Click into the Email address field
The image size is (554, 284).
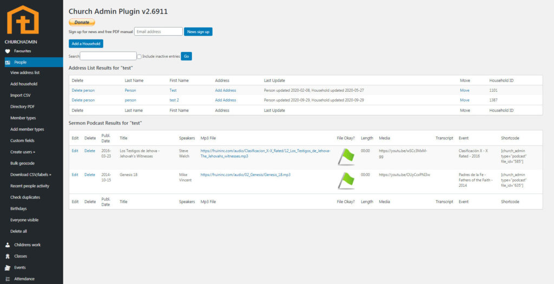(159, 32)
